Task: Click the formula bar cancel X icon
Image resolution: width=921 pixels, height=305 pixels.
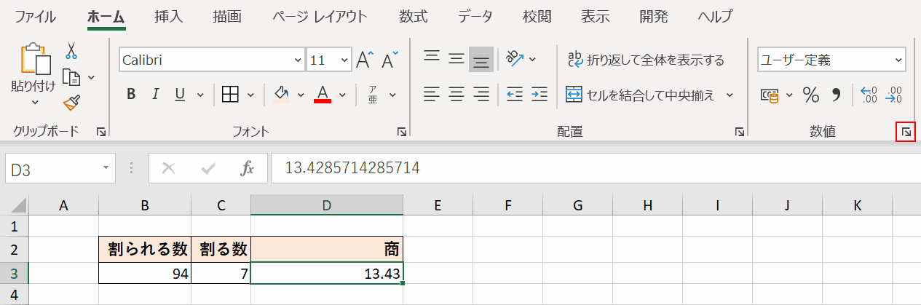Action: (x=169, y=169)
